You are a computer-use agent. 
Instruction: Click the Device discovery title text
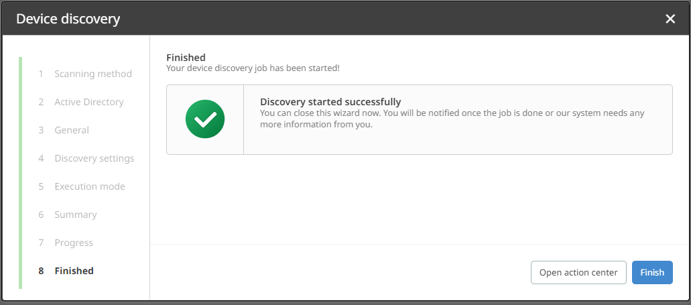(x=68, y=19)
